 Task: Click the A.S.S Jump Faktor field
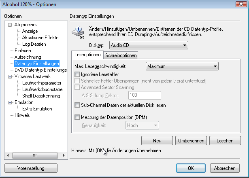tap(145, 95)
